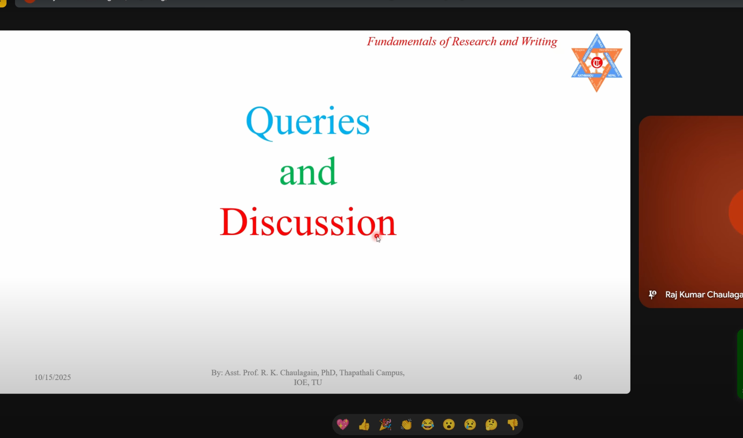
Task: Send the thumbs down reaction
Action: pos(512,424)
